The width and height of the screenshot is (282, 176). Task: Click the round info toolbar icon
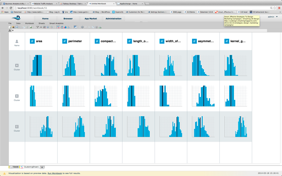pyautogui.click(x=82, y=27)
